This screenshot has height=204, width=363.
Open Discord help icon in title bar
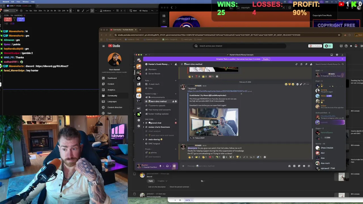click(x=337, y=55)
